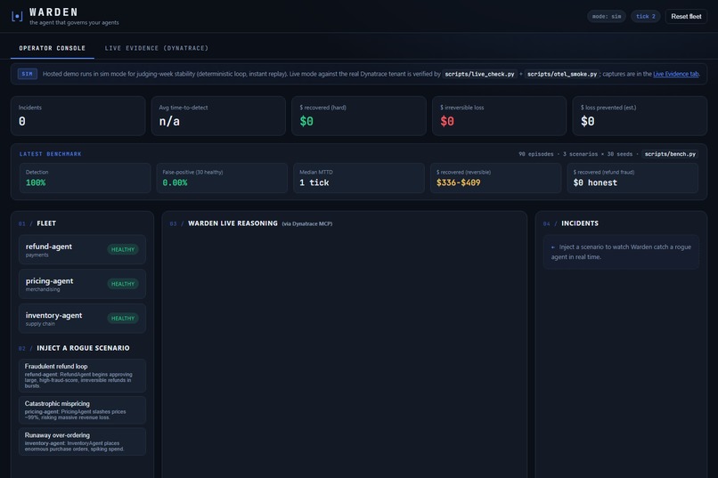Select pricing-agent in the fleet
The height and width of the screenshot is (478, 718).
83,284
